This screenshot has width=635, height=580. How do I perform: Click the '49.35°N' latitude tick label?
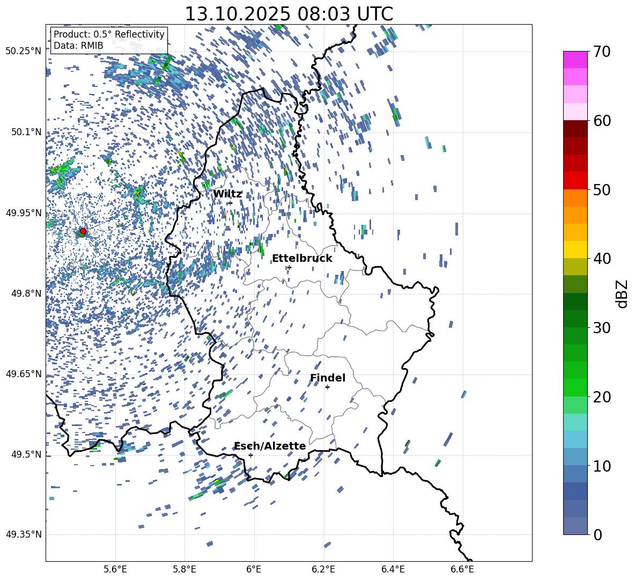point(23,534)
